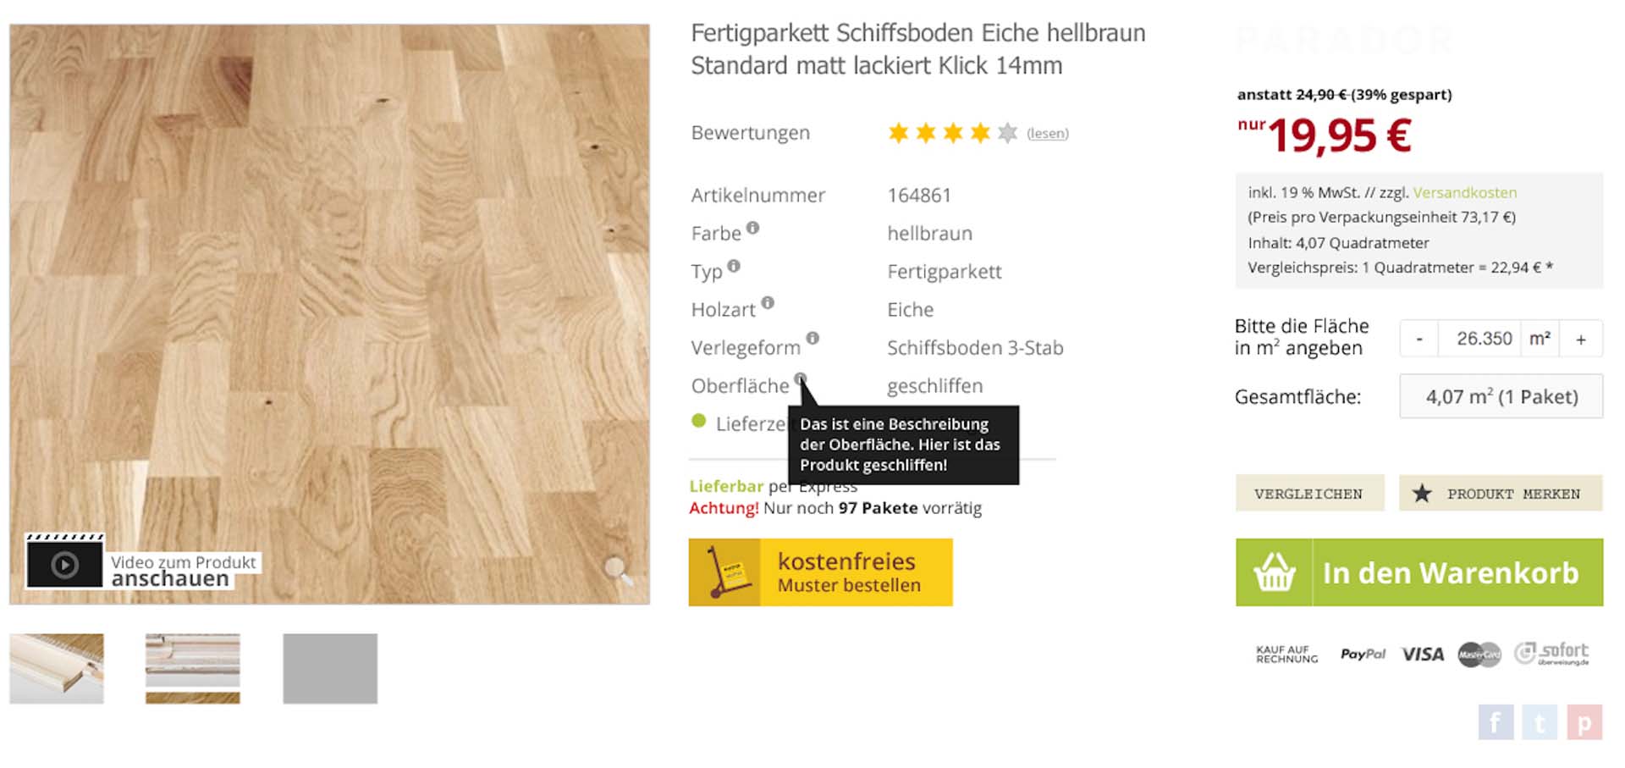Add product with In den Warenkorb button
The width and height of the screenshot is (1625, 768).
point(1419,572)
